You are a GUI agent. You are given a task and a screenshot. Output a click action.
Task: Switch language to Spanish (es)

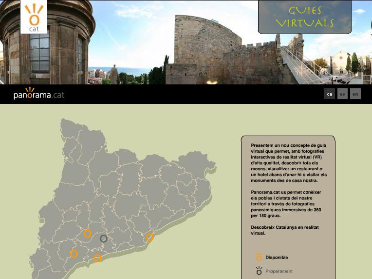(x=342, y=94)
